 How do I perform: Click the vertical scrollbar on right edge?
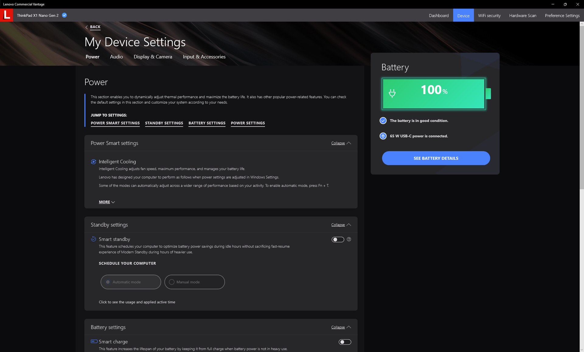pos(582,106)
